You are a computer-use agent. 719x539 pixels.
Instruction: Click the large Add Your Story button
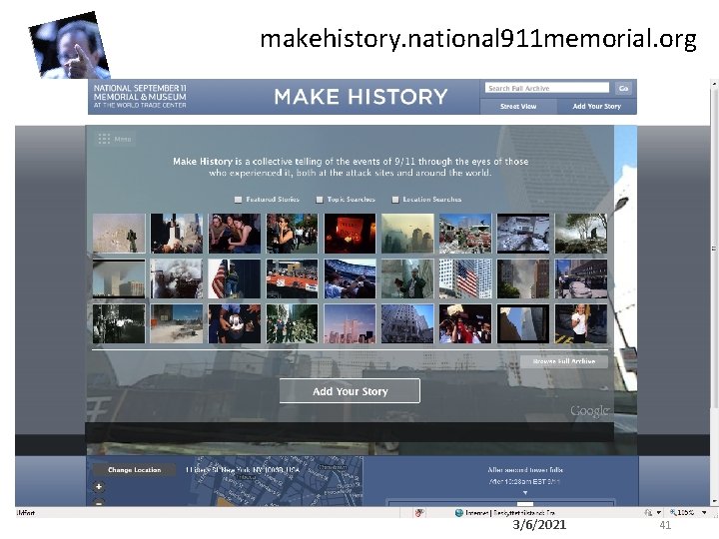350,391
